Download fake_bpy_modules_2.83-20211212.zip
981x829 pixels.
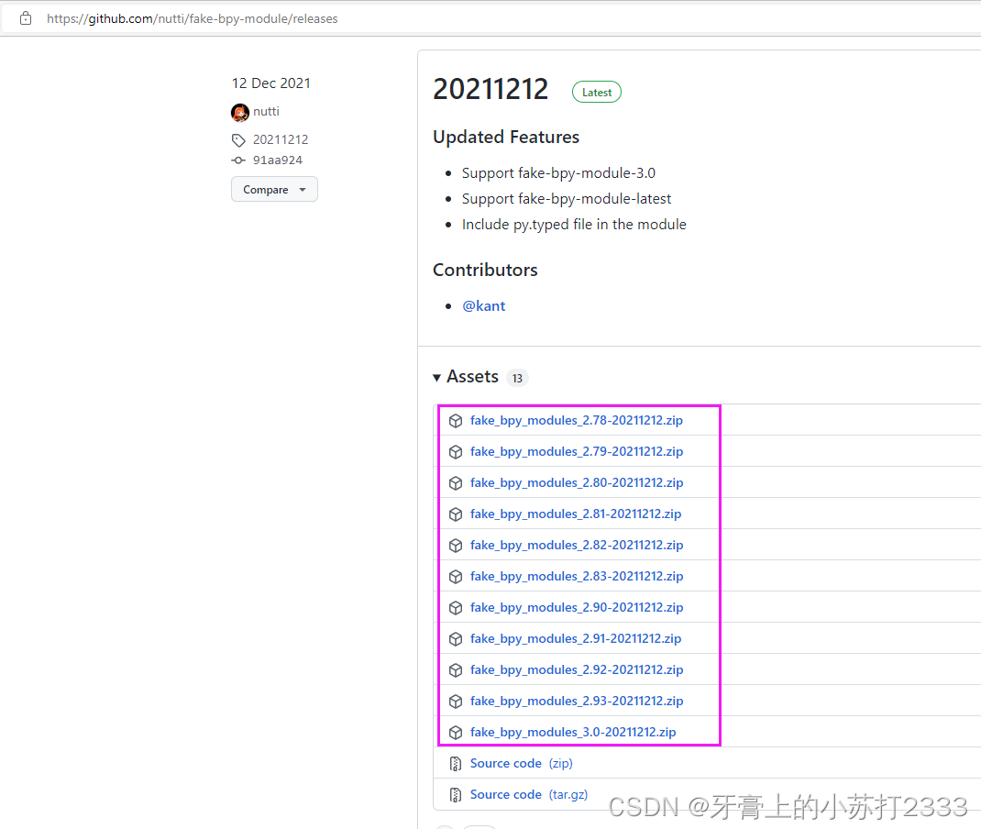tap(576, 576)
